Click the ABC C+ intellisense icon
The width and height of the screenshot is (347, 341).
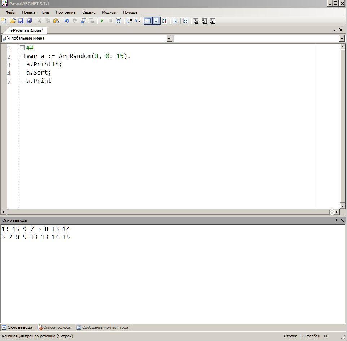click(164, 21)
